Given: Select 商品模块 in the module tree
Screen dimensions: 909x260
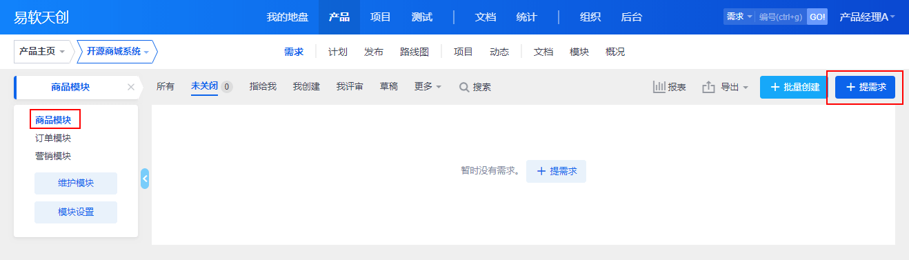Looking at the screenshot, I should (53, 120).
